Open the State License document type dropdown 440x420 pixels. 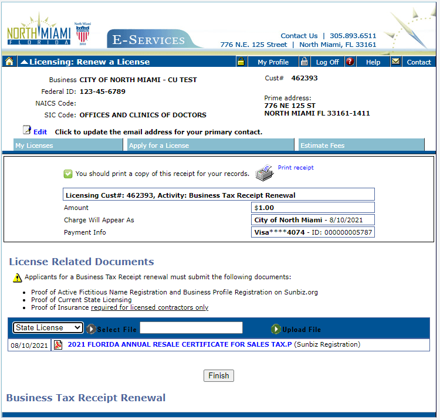[48, 328]
